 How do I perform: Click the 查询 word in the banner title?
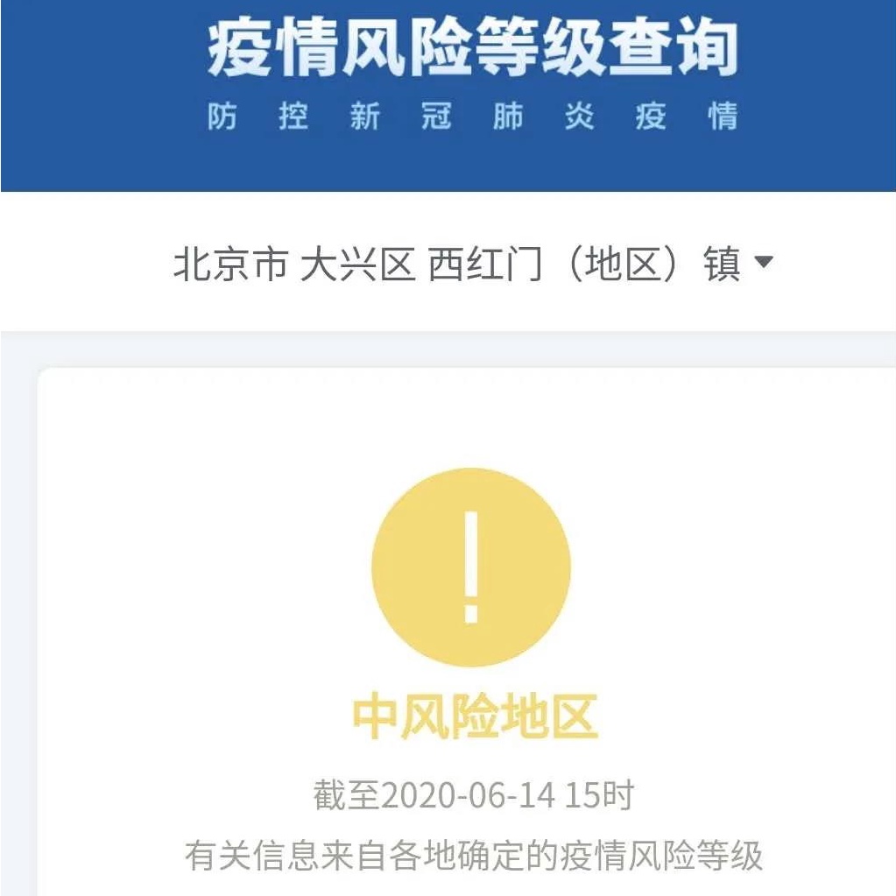click(x=672, y=46)
